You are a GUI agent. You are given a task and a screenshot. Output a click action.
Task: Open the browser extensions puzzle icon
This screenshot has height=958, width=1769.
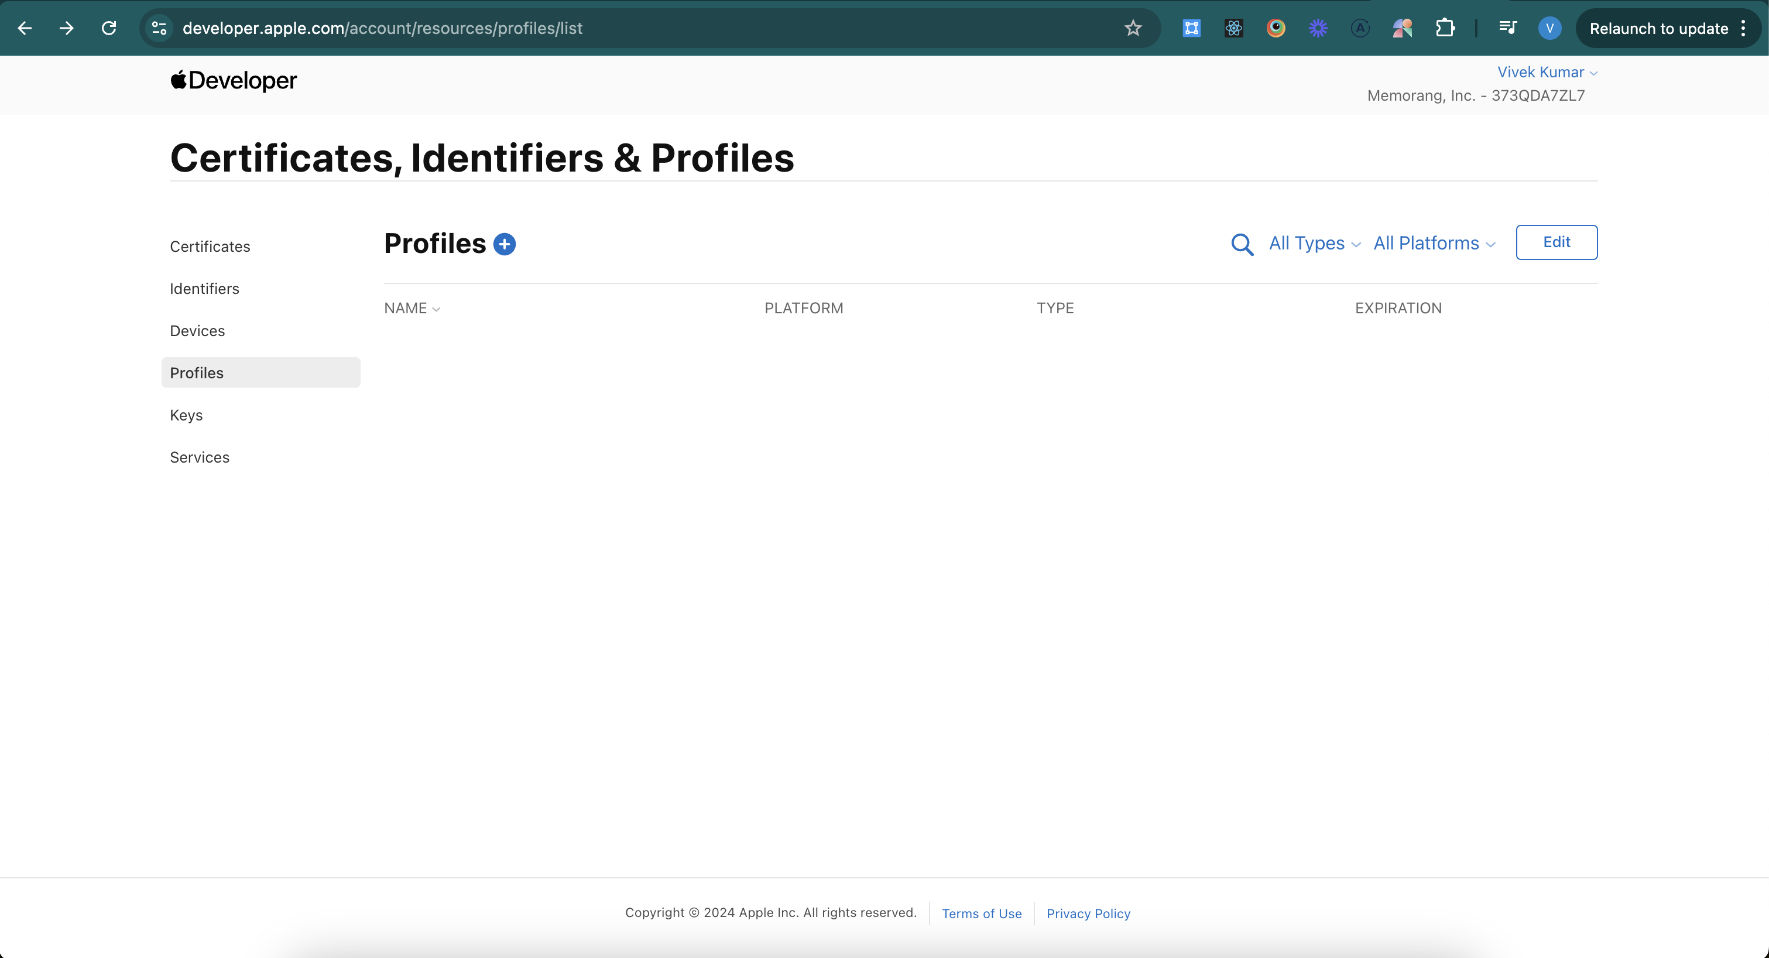(x=1445, y=28)
